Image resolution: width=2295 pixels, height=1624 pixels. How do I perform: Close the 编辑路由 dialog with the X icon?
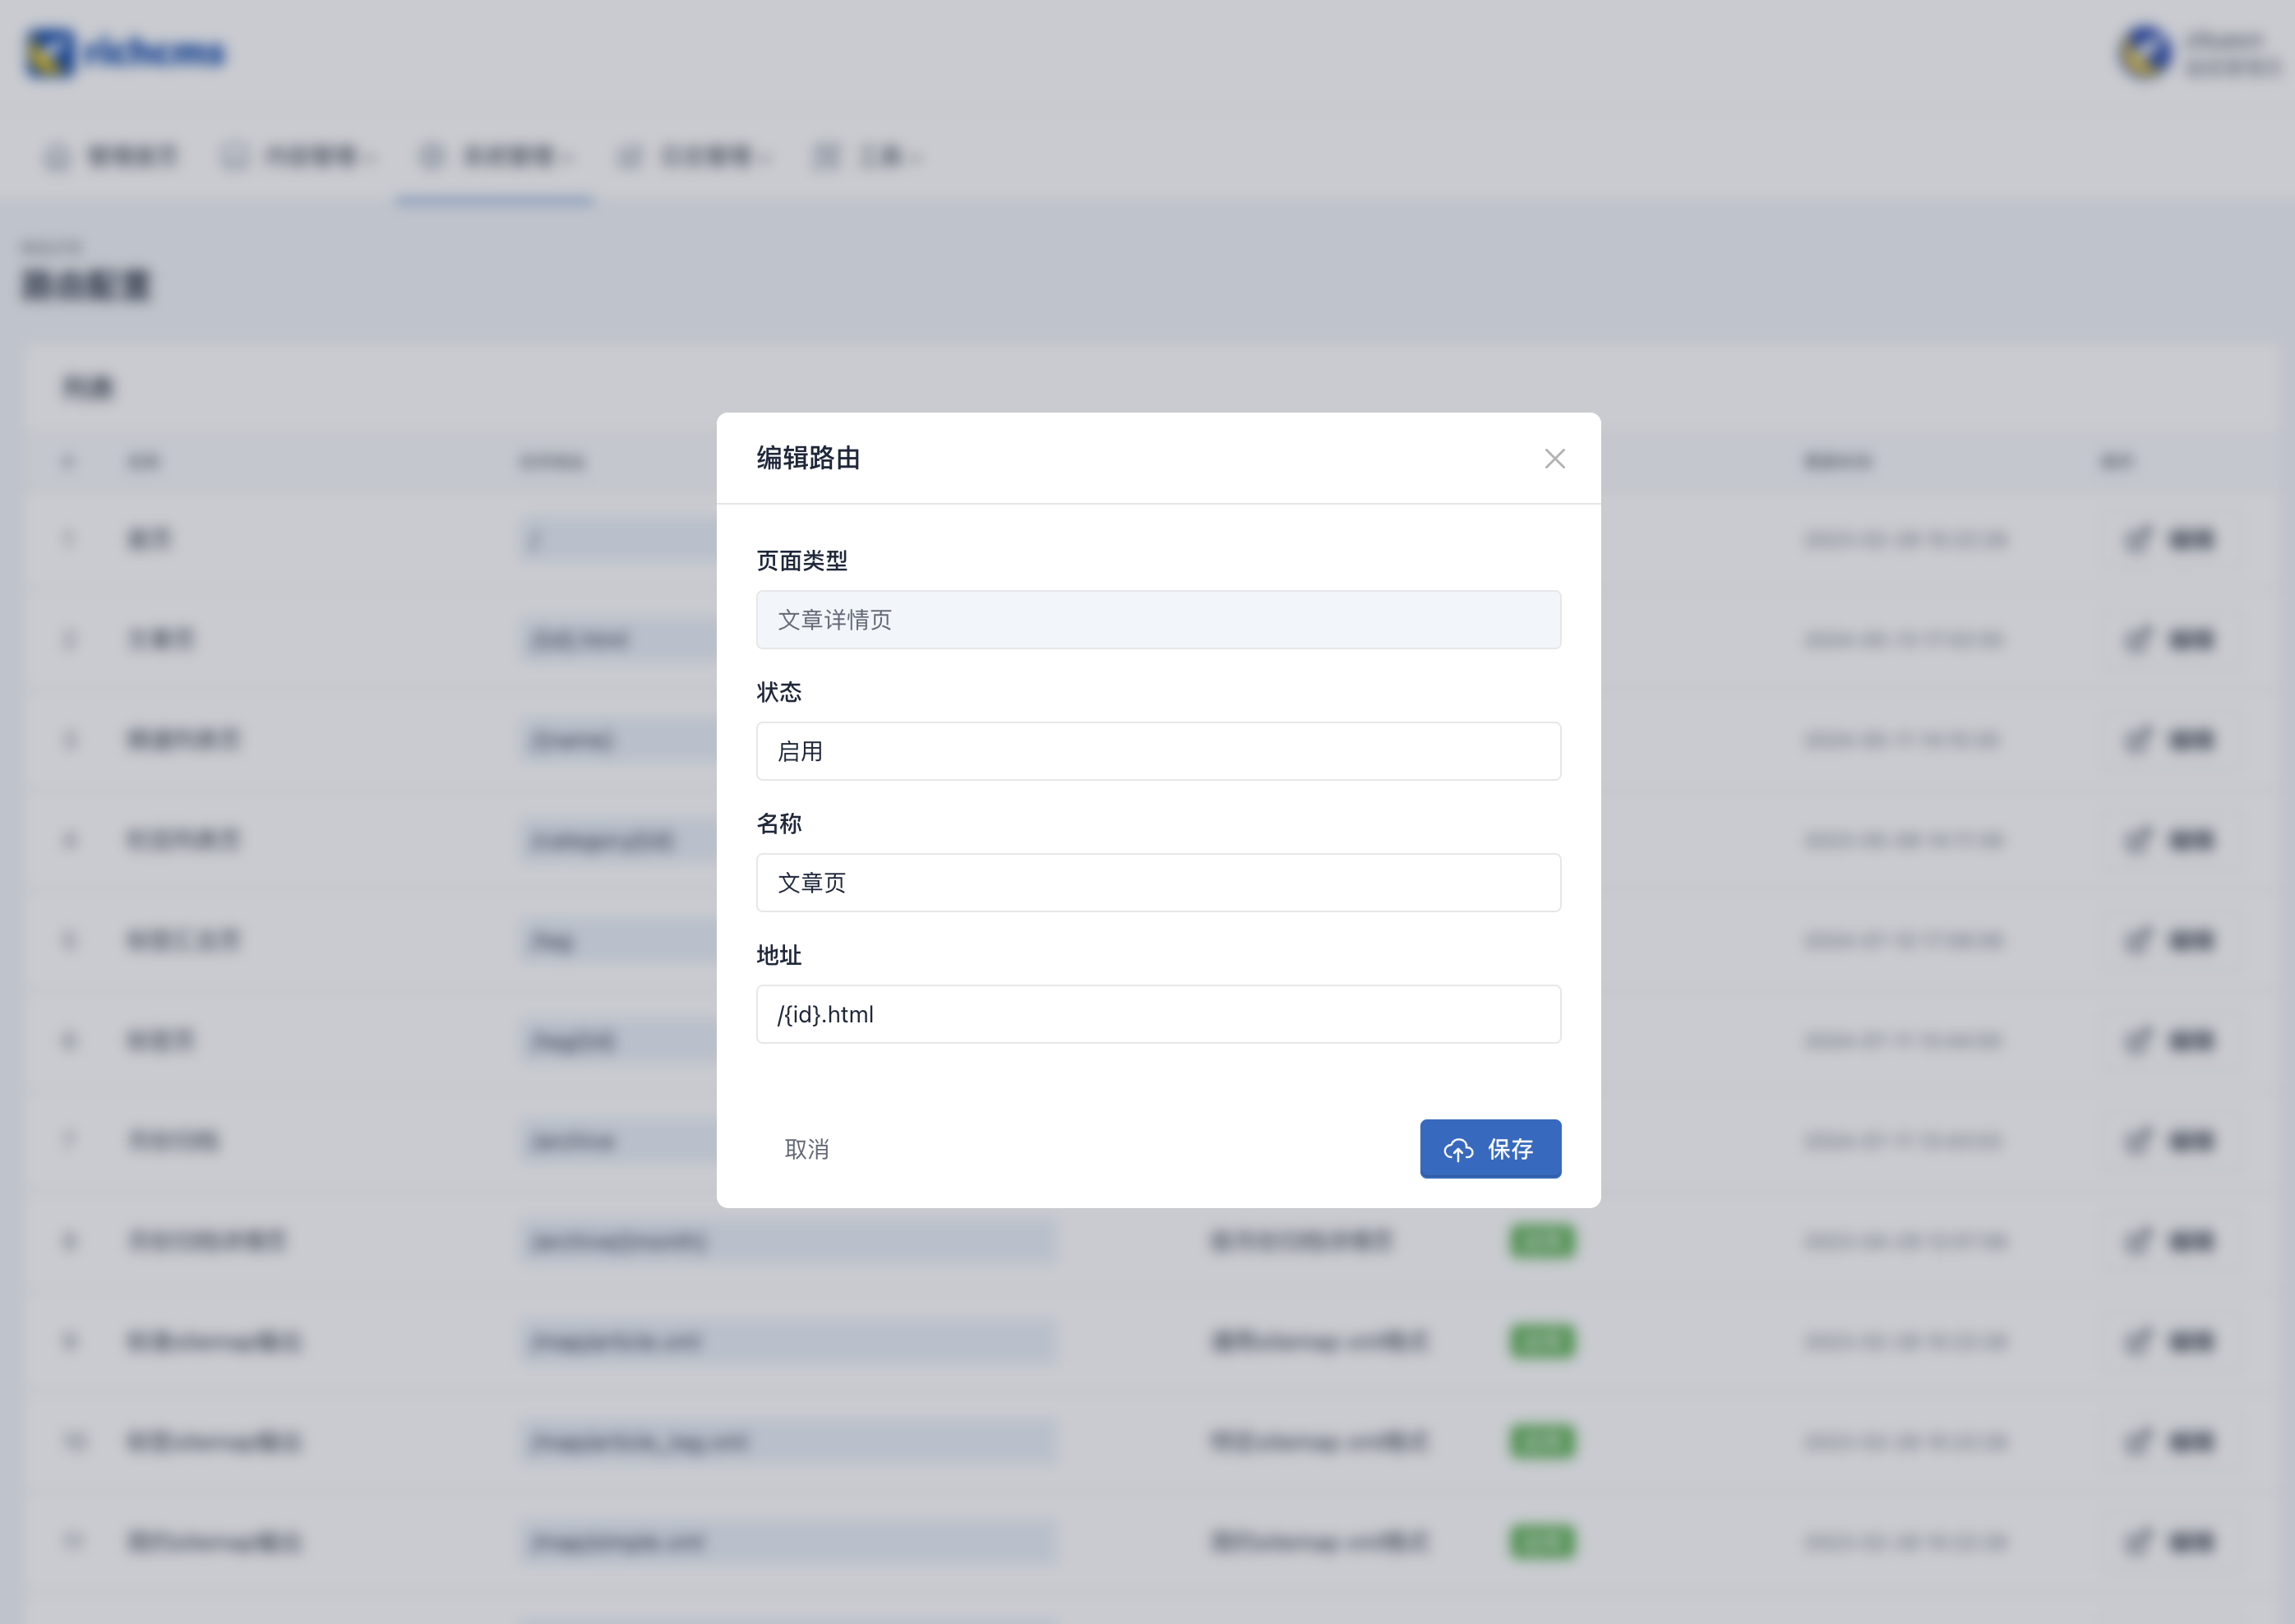(x=1554, y=459)
